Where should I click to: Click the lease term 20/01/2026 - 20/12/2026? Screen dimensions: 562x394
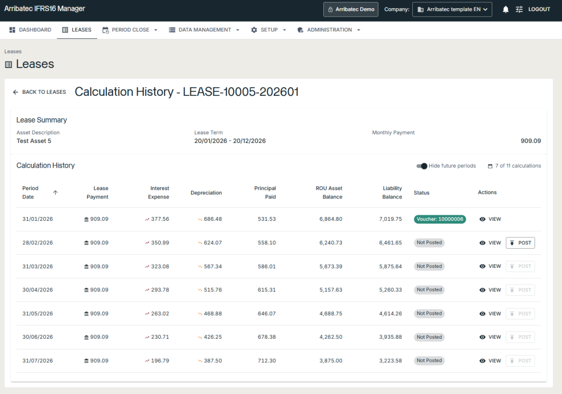[230, 141]
